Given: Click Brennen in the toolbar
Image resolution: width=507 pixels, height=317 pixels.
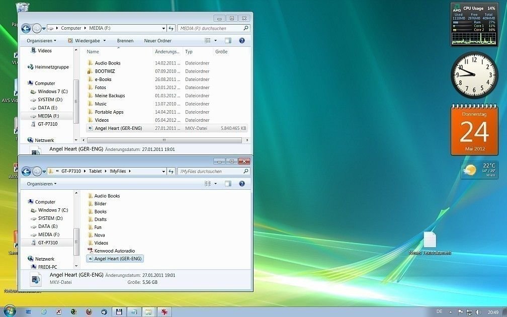Looking at the screenshot, I should click(x=125, y=41).
